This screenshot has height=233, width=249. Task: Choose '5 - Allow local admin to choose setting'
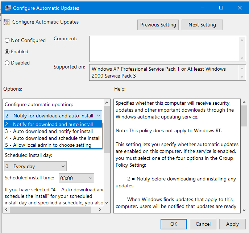[x=53, y=145]
